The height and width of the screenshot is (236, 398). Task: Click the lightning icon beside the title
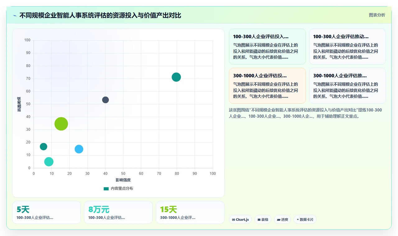pyautogui.click(x=15, y=16)
